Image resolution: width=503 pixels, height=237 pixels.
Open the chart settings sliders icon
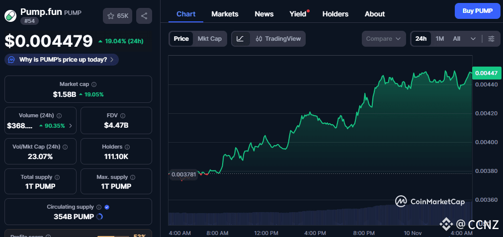point(491,39)
